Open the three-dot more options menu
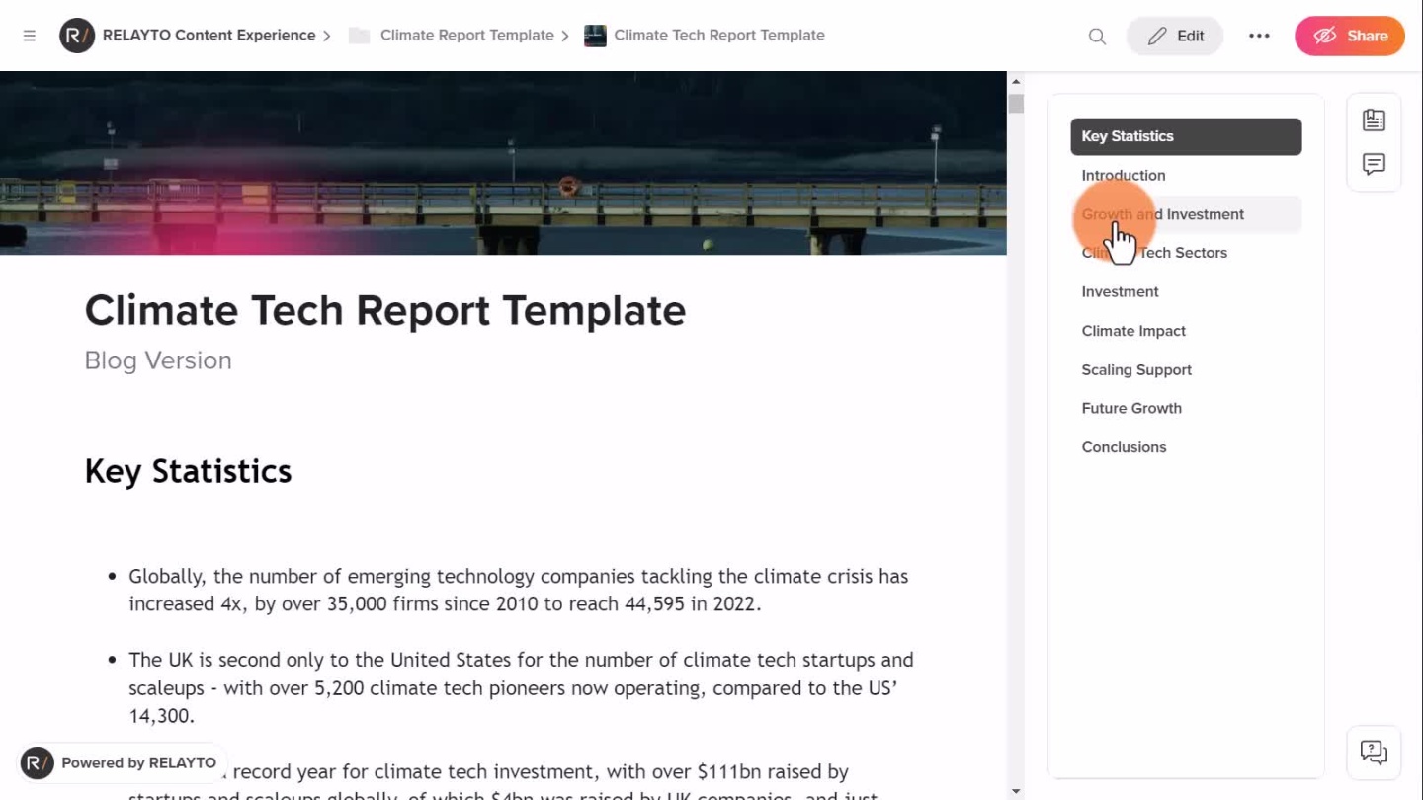This screenshot has width=1423, height=800. coord(1259,36)
